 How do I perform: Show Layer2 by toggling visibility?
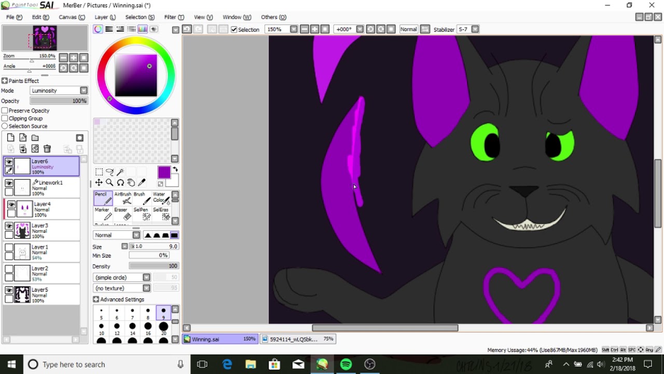(9, 269)
